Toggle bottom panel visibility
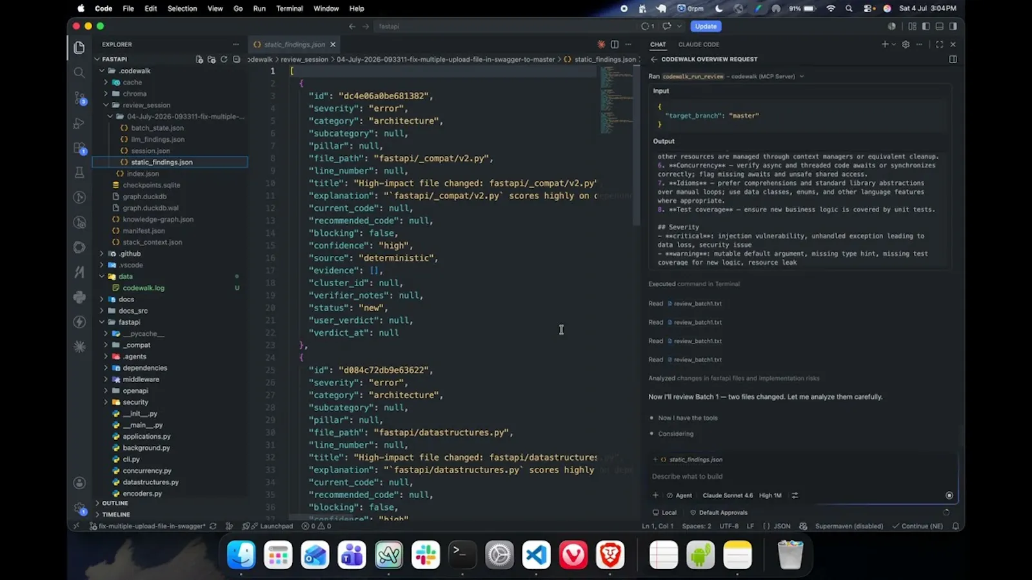The width and height of the screenshot is (1032, 580). click(939, 26)
